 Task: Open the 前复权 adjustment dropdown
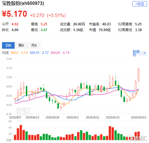(140, 53)
